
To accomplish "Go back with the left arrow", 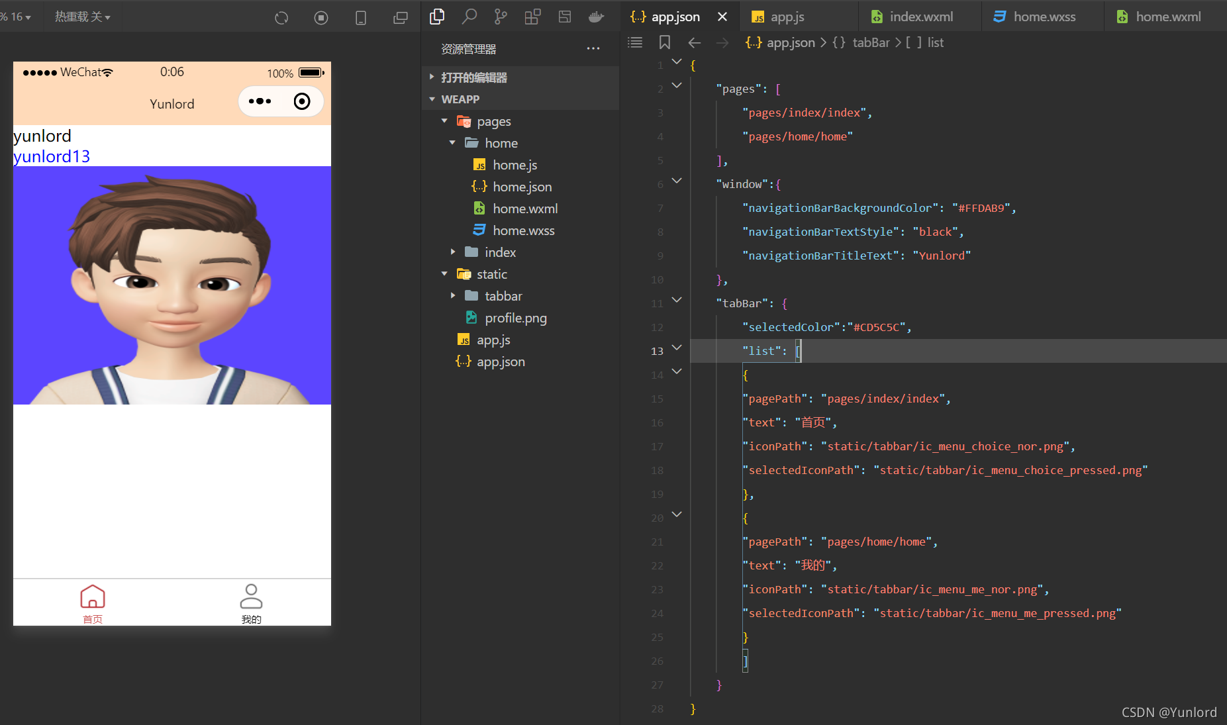I will (695, 42).
